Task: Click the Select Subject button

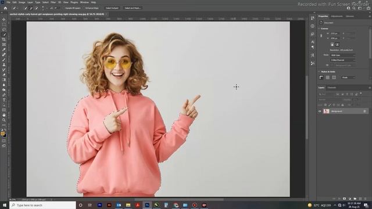Action: click(112, 8)
